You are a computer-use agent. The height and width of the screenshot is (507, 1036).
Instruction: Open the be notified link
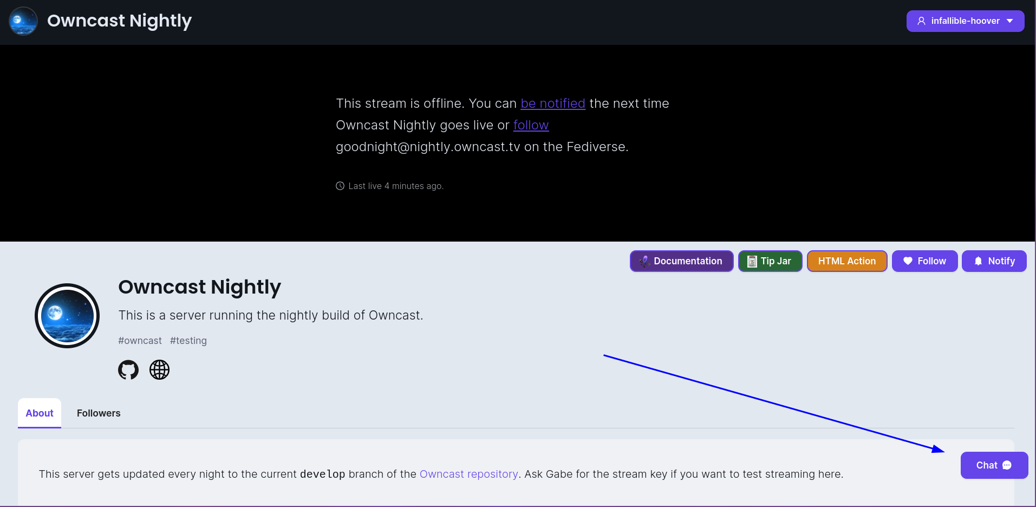point(552,103)
